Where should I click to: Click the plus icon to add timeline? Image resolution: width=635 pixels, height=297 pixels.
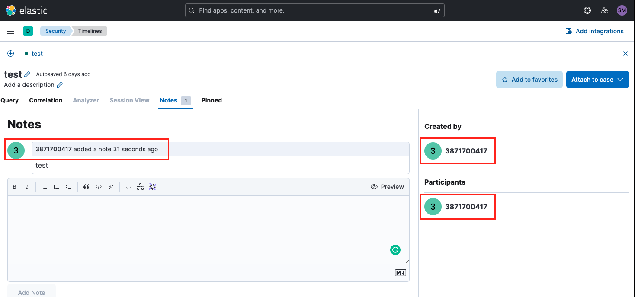pos(11,54)
